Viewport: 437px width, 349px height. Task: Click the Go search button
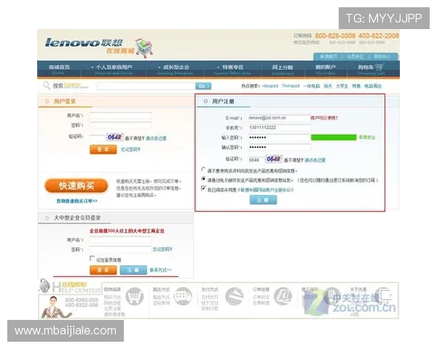[x=203, y=86]
